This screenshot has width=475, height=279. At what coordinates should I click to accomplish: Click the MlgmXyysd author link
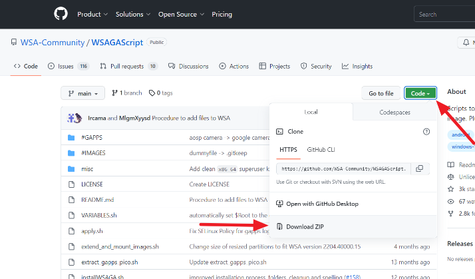click(x=134, y=118)
